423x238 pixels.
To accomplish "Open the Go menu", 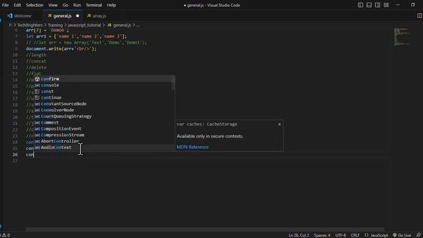I will click(x=65, y=5).
